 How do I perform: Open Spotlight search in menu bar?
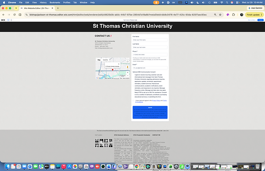[227, 3]
